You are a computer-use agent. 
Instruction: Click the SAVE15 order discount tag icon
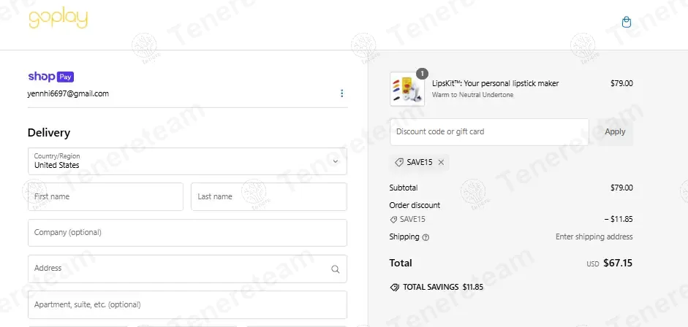click(393, 219)
